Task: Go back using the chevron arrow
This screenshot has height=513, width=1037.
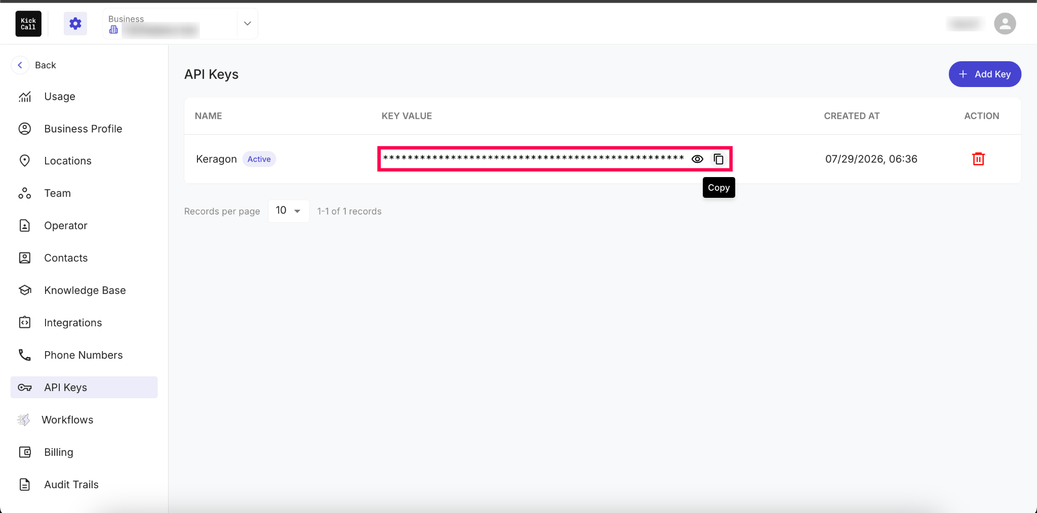Action: [x=20, y=65]
